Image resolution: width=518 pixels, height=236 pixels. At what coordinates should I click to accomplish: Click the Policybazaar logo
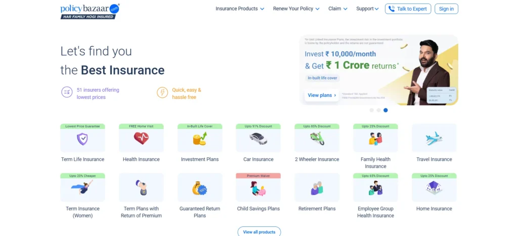[x=90, y=11]
